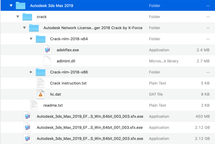
Task: Click the lic.dat VLC cone icon
Action: click(x=41, y=94)
